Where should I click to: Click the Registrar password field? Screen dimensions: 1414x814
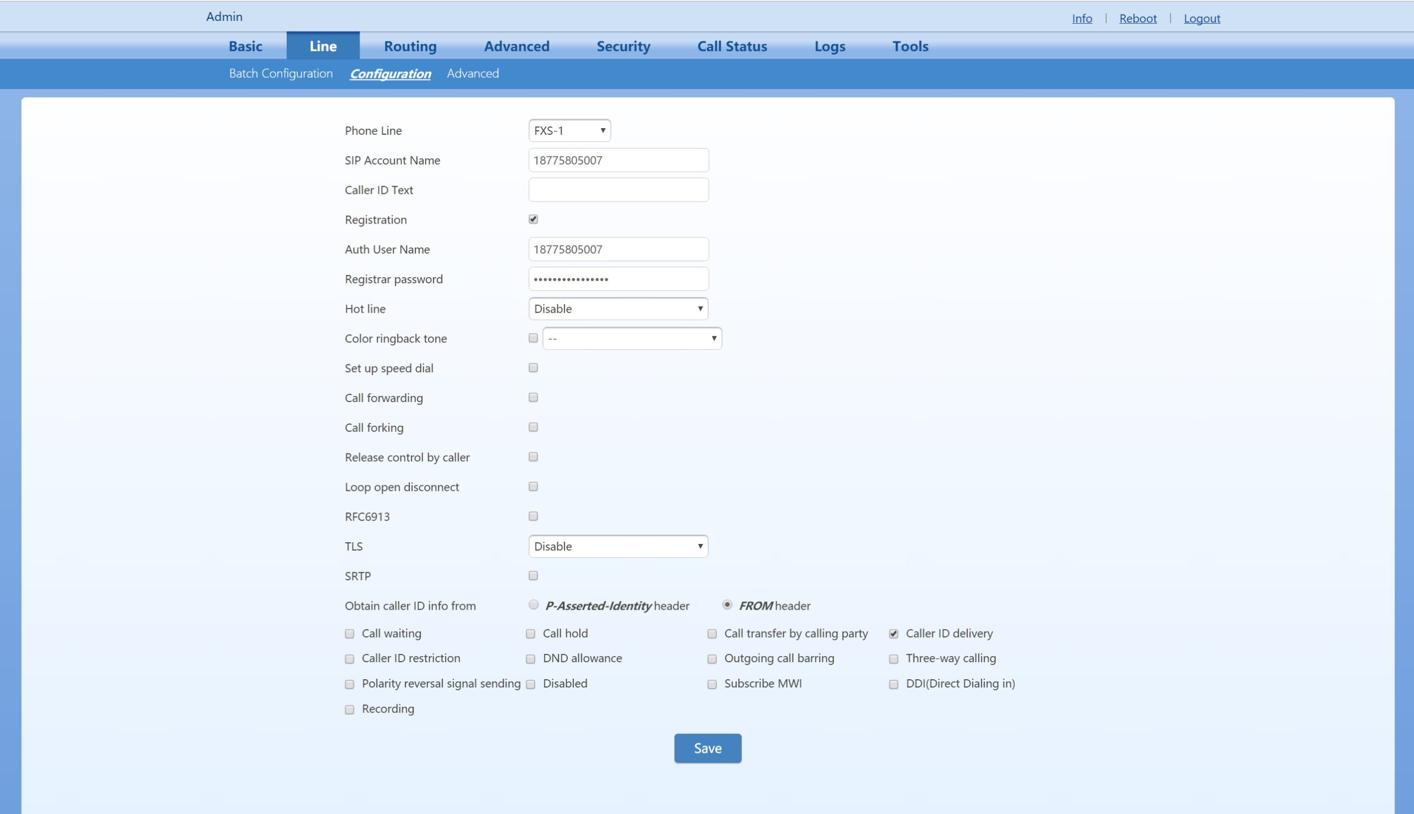pyautogui.click(x=619, y=279)
